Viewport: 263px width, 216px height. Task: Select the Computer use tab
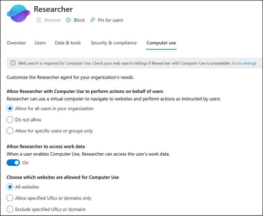click(161, 43)
